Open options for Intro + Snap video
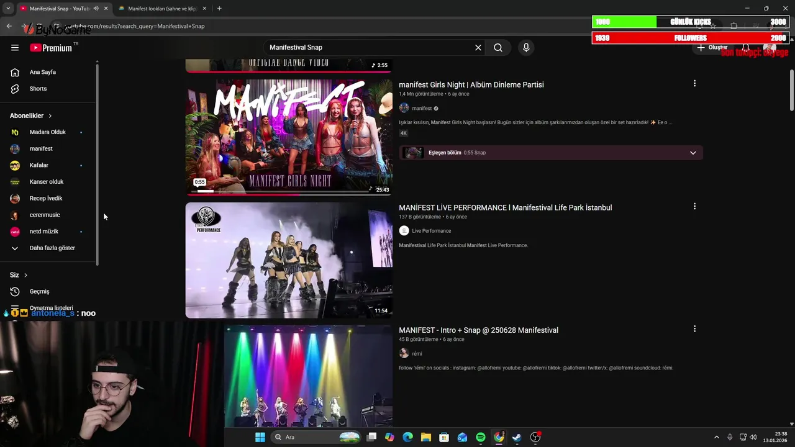Image resolution: width=795 pixels, height=447 pixels. point(694,328)
